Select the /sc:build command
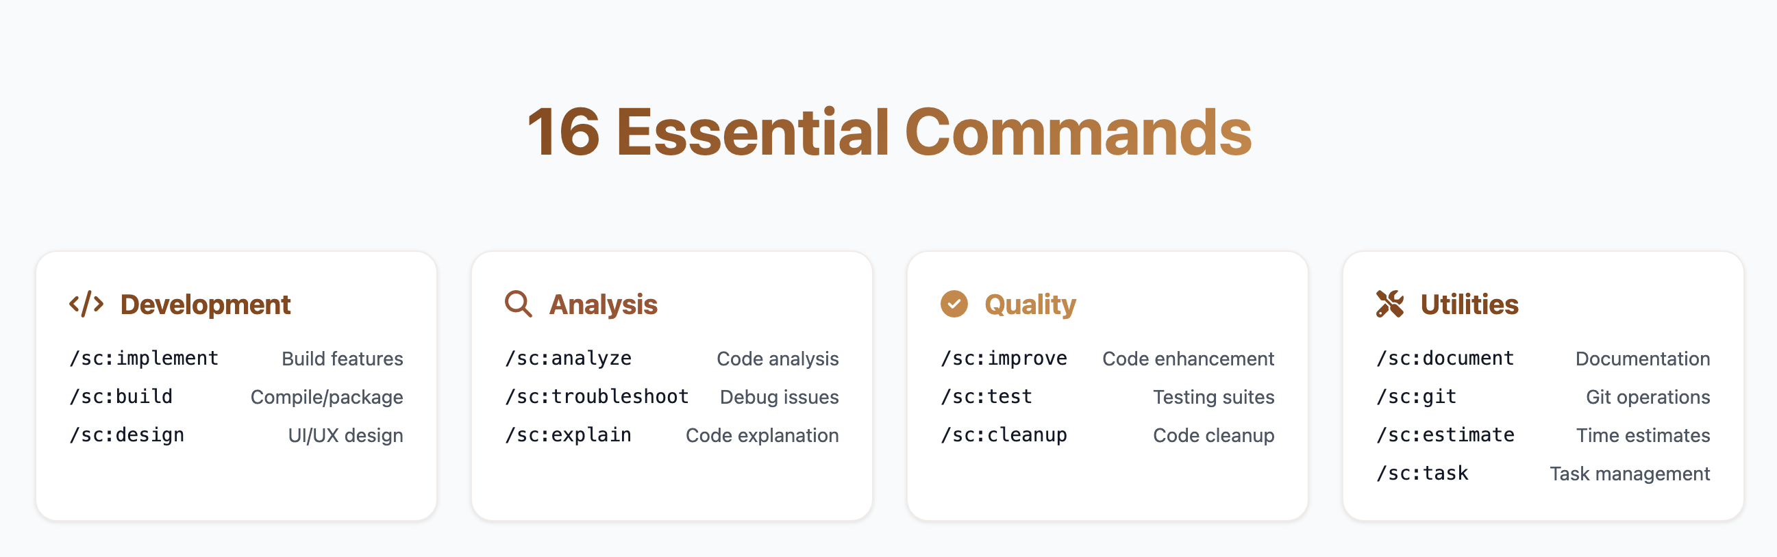 coord(121,397)
